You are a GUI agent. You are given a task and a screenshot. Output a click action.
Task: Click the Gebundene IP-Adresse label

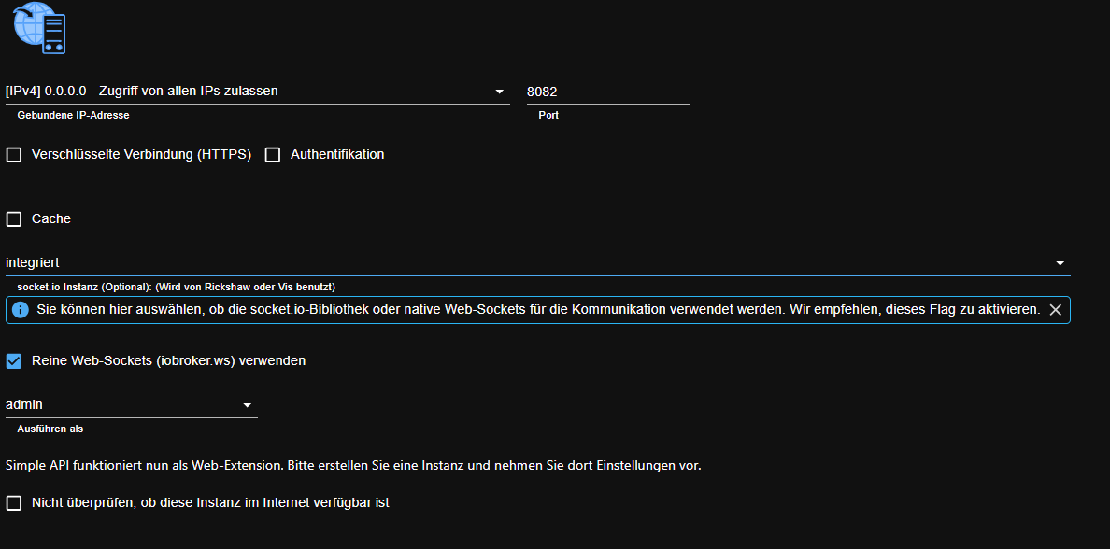73,115
